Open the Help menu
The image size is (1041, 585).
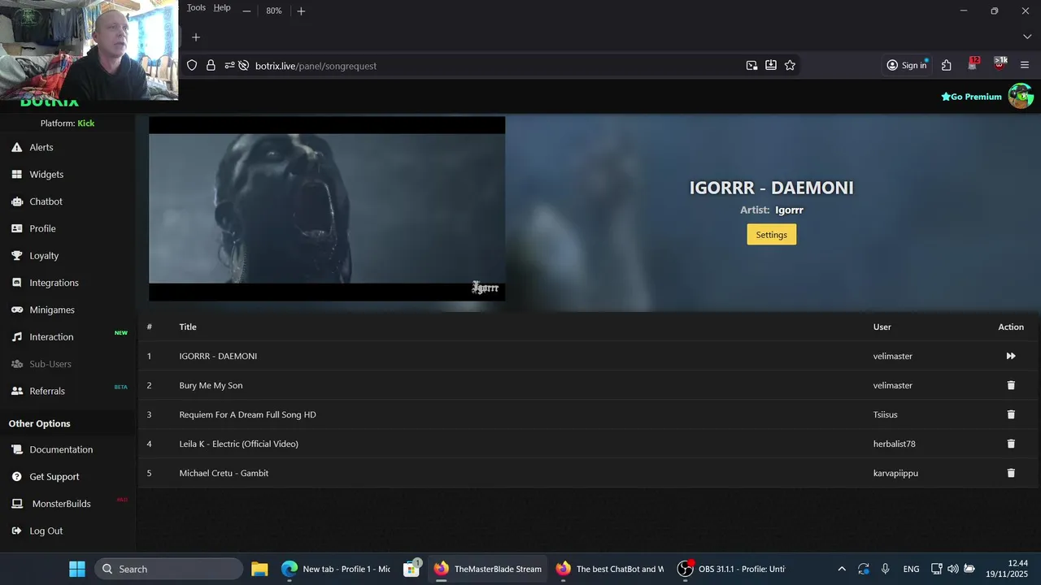222,7
